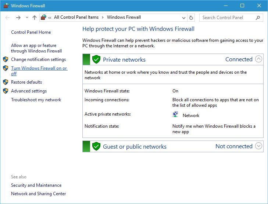
Task: Click shield icon beside Advanced settings
Action: [x=6, y=91]
